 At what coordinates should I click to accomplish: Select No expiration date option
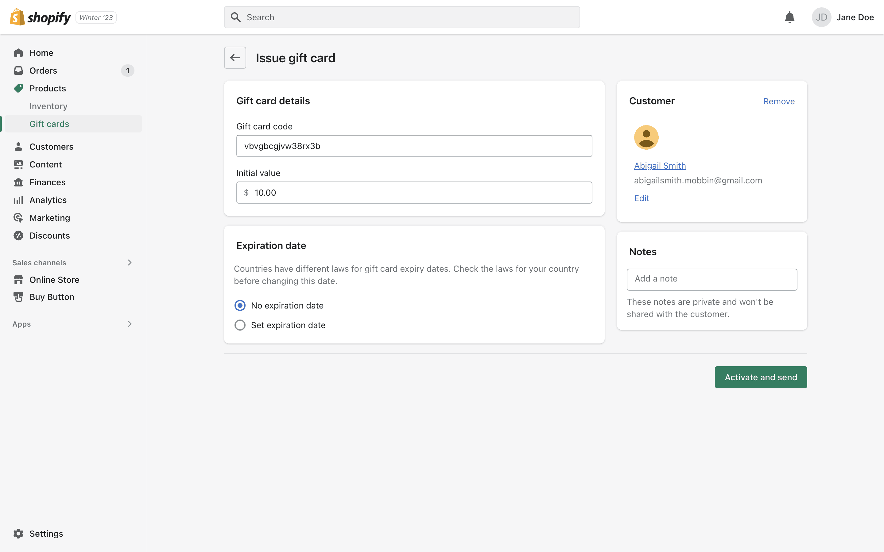(240, 305)
